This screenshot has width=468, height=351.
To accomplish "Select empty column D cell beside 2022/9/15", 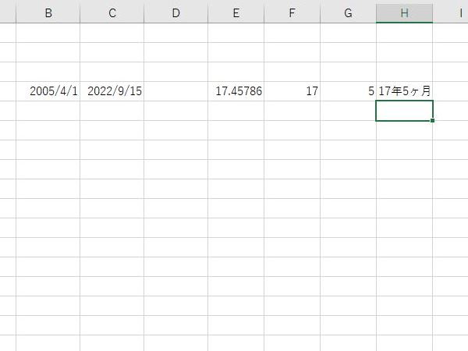I will [175, 91].
